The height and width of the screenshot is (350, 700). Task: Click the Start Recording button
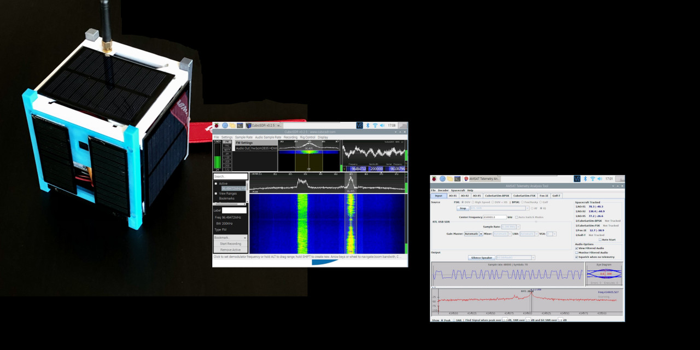(230, 244)
